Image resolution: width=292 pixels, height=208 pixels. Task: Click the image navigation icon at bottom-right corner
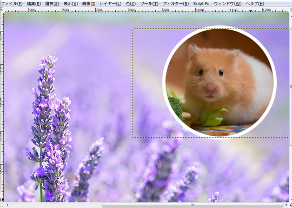(x=291, y=205)
